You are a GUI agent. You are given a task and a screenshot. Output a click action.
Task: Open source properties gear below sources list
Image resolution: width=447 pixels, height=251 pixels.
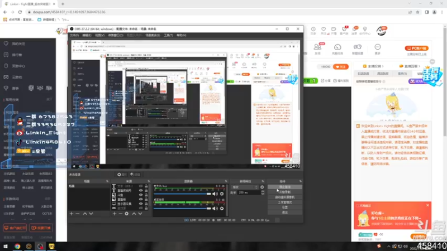coord(127,214)
